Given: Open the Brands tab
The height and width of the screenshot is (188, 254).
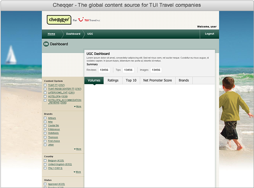Looking at the screenshot, I should [183, 80].
